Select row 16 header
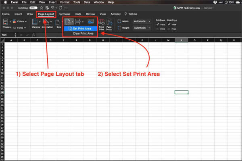242x161 pixels. coord(2,92)
